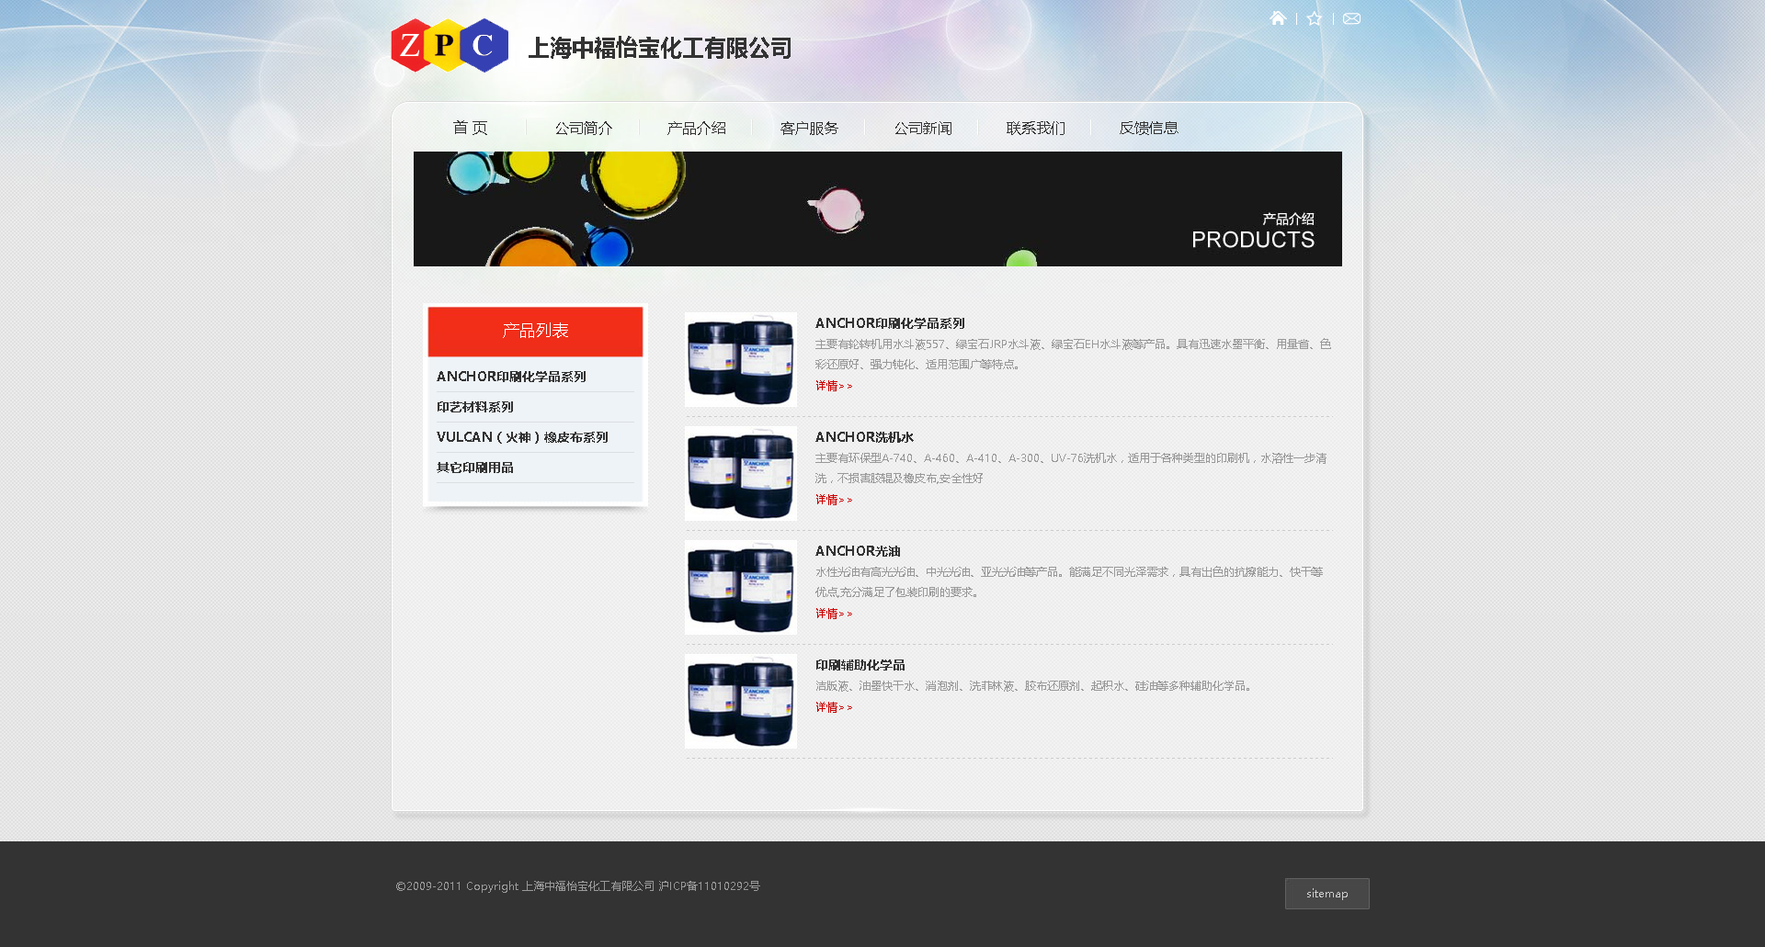Click the envelope mail icon
The image size is (1765, 947).
[x=1351, y=18]
